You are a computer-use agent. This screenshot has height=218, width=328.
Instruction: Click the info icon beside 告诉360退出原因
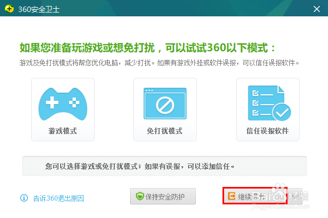pos(24,198)
